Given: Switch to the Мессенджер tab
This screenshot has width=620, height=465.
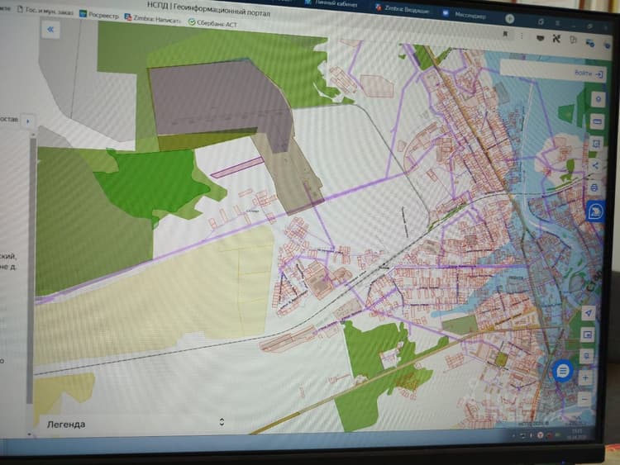Looking at the screenshot, I should [464, 15].
